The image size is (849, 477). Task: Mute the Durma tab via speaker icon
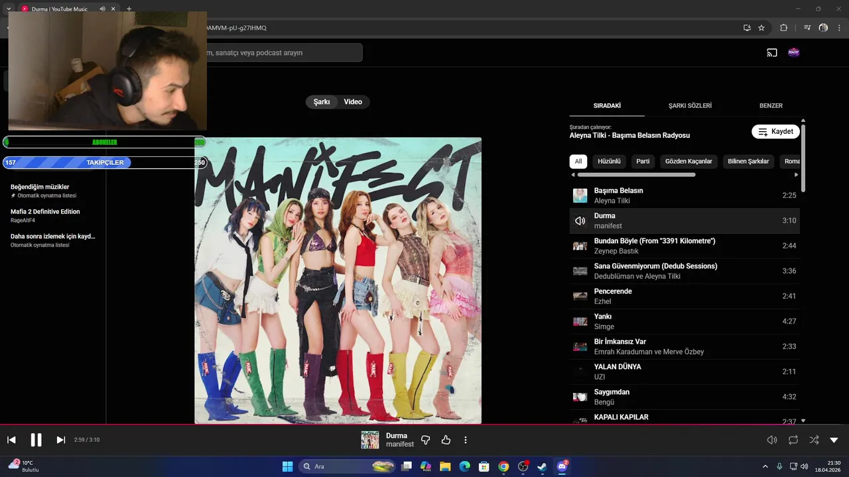coord(102,9)
